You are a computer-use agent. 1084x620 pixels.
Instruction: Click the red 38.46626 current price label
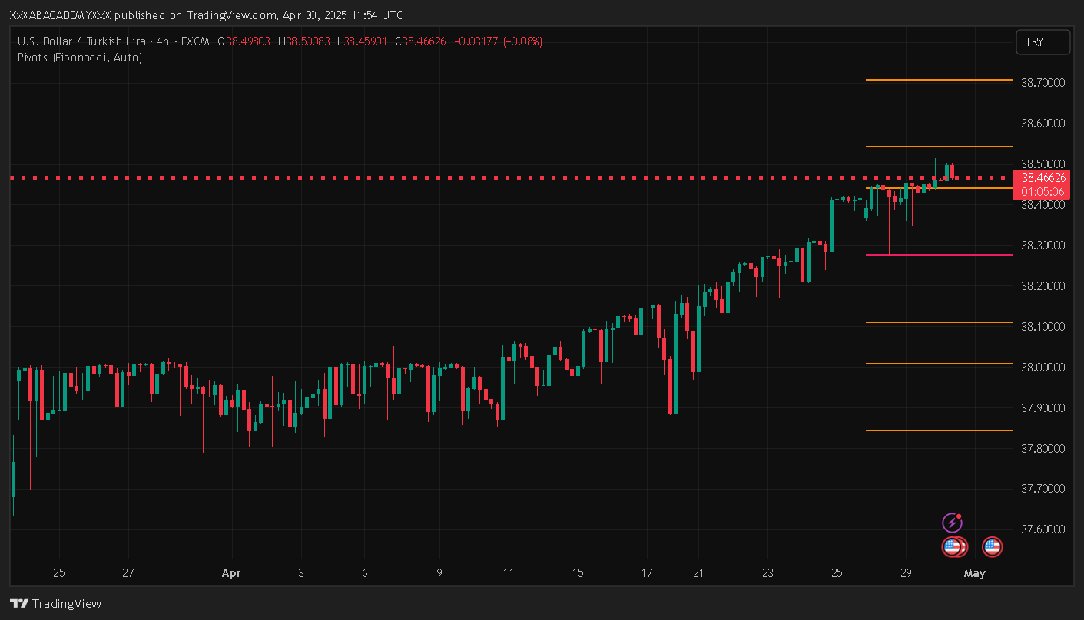1042,178
